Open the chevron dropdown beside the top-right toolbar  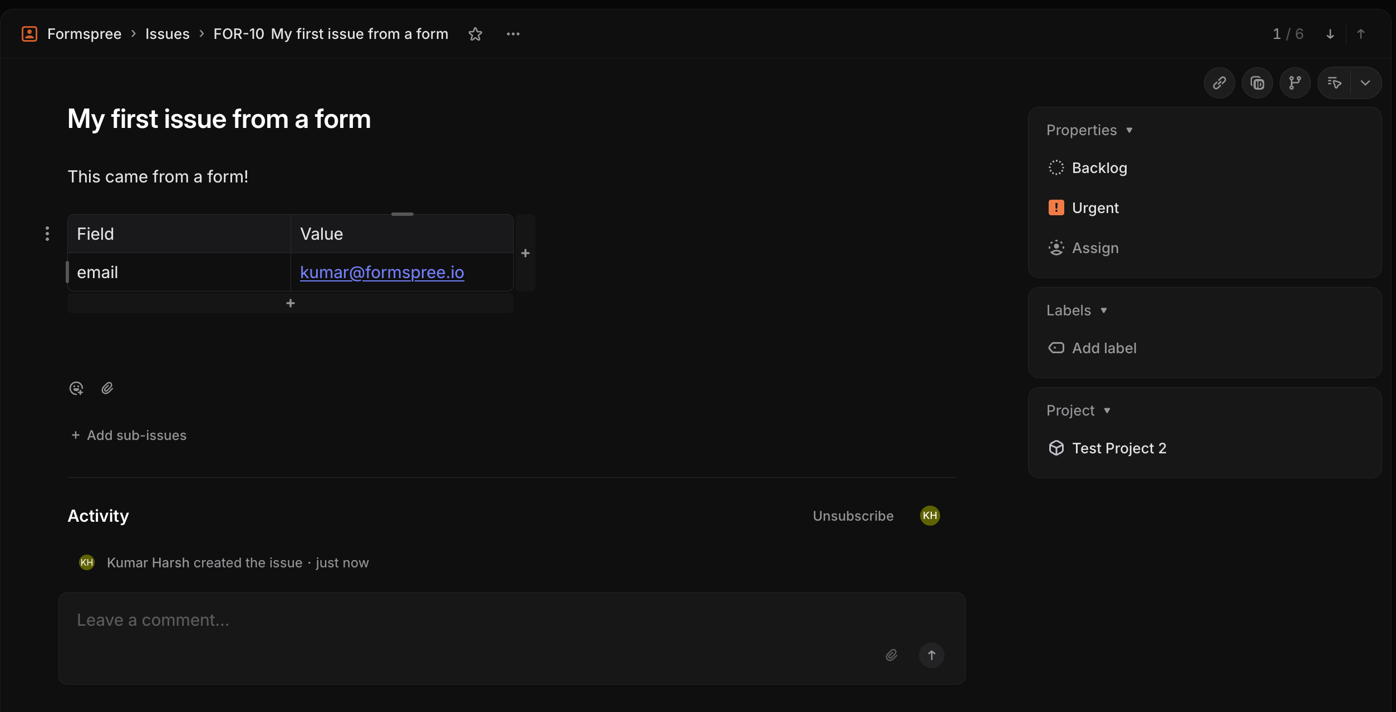coord(1365,83)
